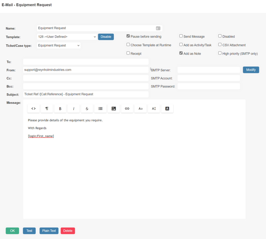
Task: Confirm with the OK button
Action: pos(12,231)
